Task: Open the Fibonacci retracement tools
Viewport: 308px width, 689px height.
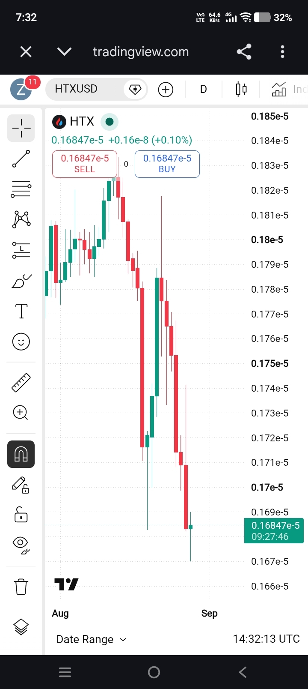Action: 21,189
